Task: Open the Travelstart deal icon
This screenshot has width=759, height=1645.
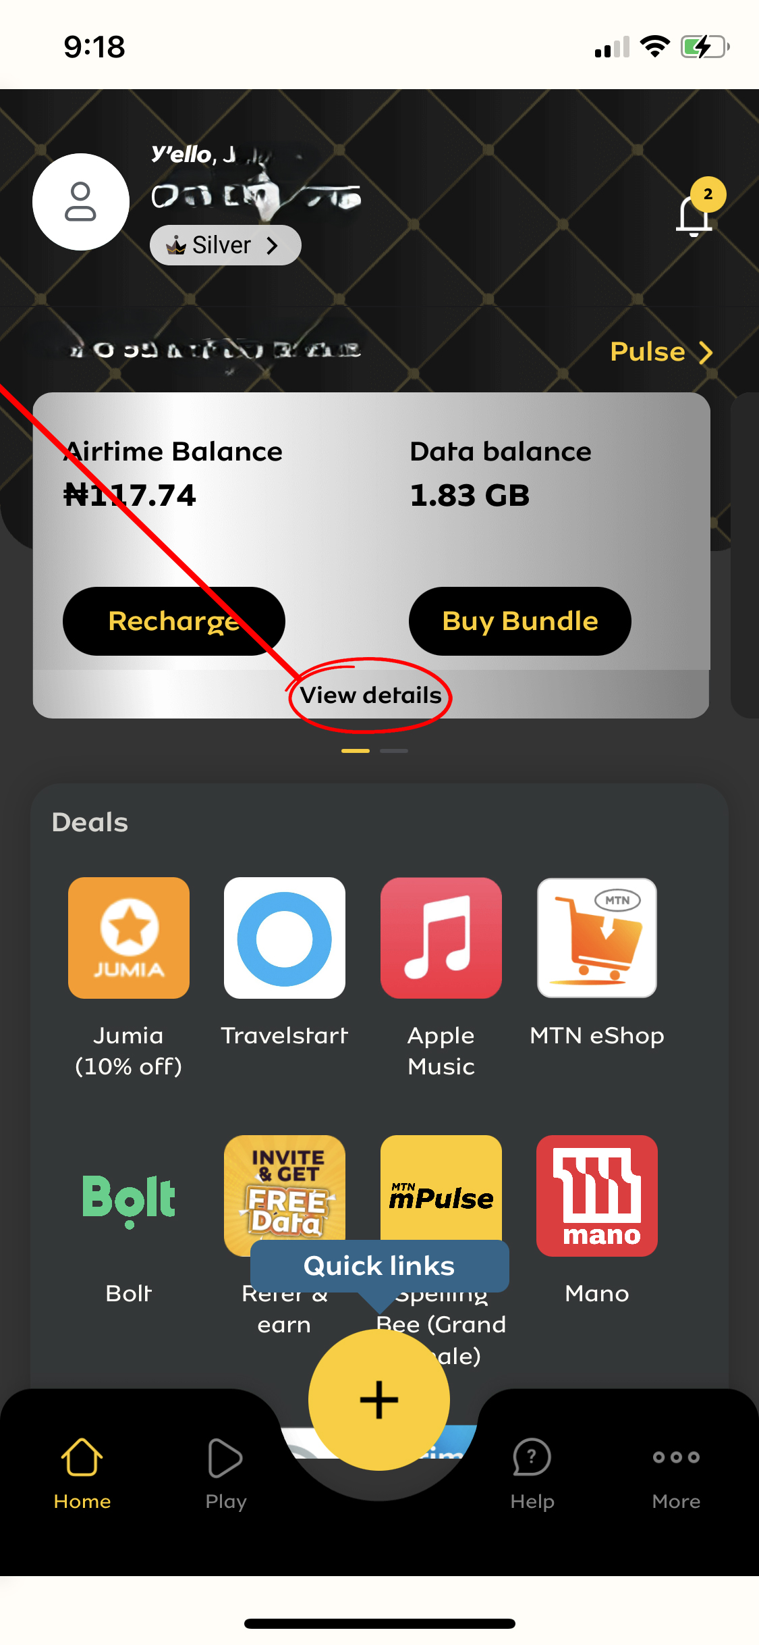Action: pos(285,937)
